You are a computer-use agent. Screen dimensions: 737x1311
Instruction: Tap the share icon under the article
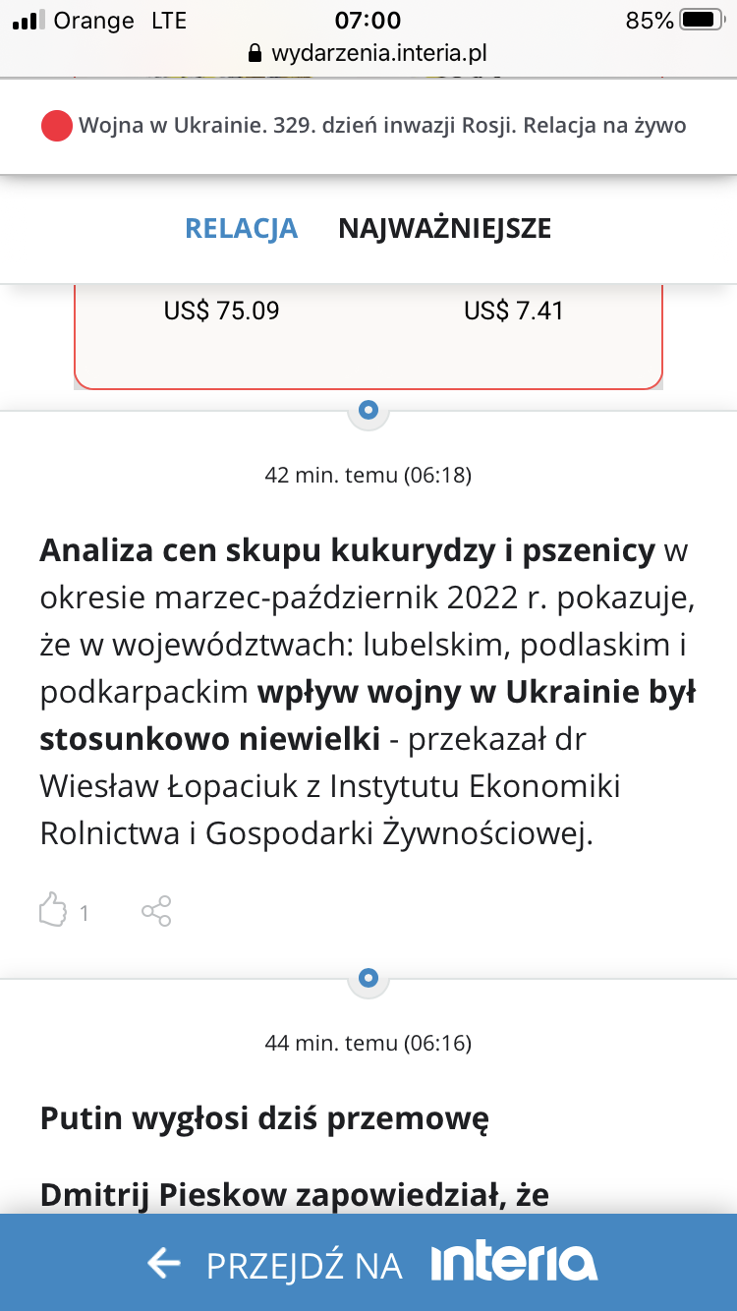click(x=156, y=911)
